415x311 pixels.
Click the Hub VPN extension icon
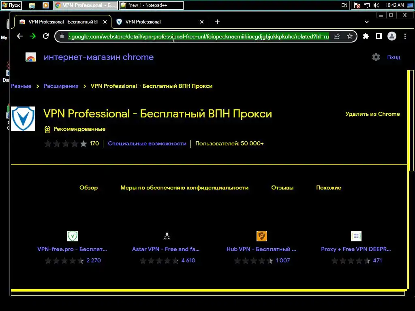pyautogui.click(x=262, y=236)
